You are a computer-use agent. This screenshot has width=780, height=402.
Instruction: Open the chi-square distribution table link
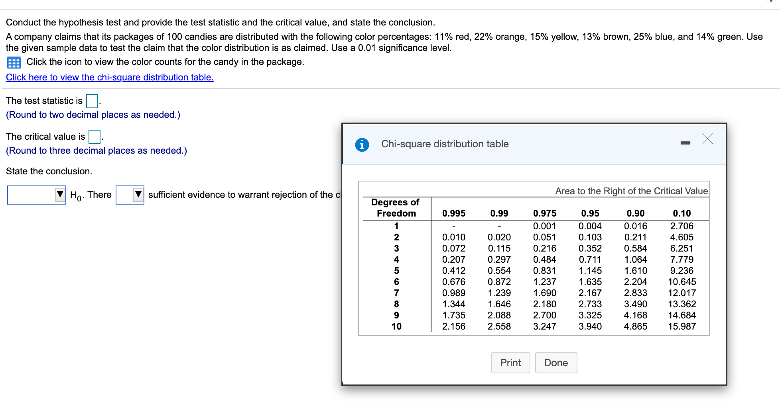pos(110,77)
